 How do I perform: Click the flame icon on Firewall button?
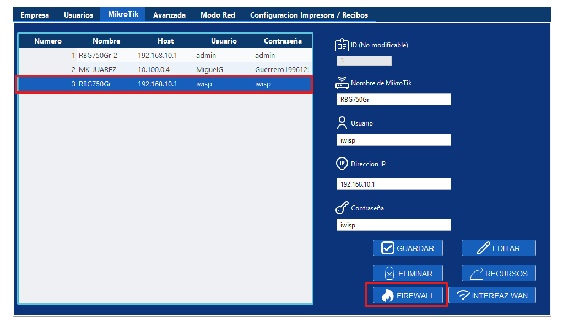tap(387, 296)
